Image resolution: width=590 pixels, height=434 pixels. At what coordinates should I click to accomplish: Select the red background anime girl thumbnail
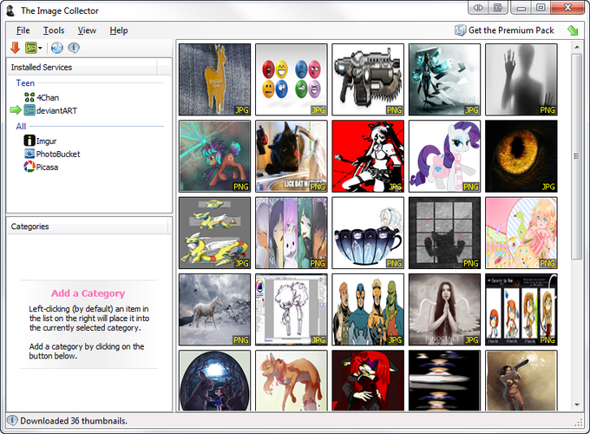coord(368,156)
